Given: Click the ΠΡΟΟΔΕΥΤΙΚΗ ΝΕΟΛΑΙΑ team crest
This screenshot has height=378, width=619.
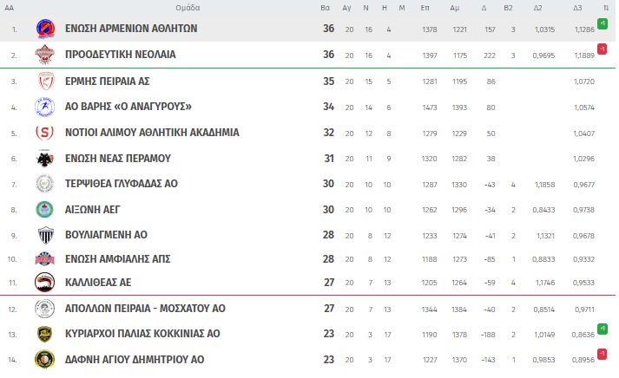Looking at the screenshot, I should [x=44, y=55].
